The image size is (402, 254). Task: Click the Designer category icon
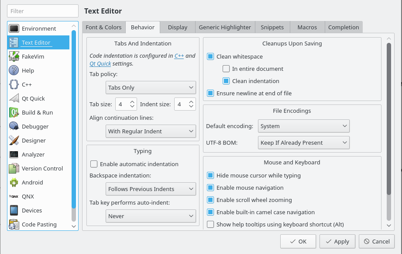pyautogui.click(x=14, y=140)
